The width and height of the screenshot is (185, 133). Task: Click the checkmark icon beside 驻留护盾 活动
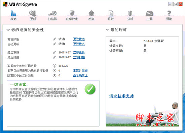click(x=54, y=39)
